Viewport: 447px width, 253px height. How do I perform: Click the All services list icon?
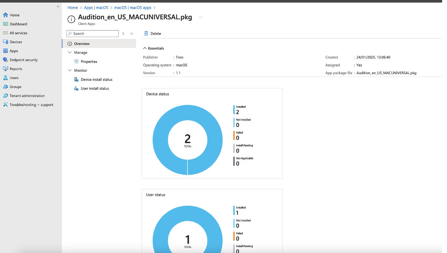pos(5,33)
